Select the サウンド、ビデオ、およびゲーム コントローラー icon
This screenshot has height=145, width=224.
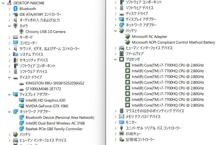pos(15,49)
